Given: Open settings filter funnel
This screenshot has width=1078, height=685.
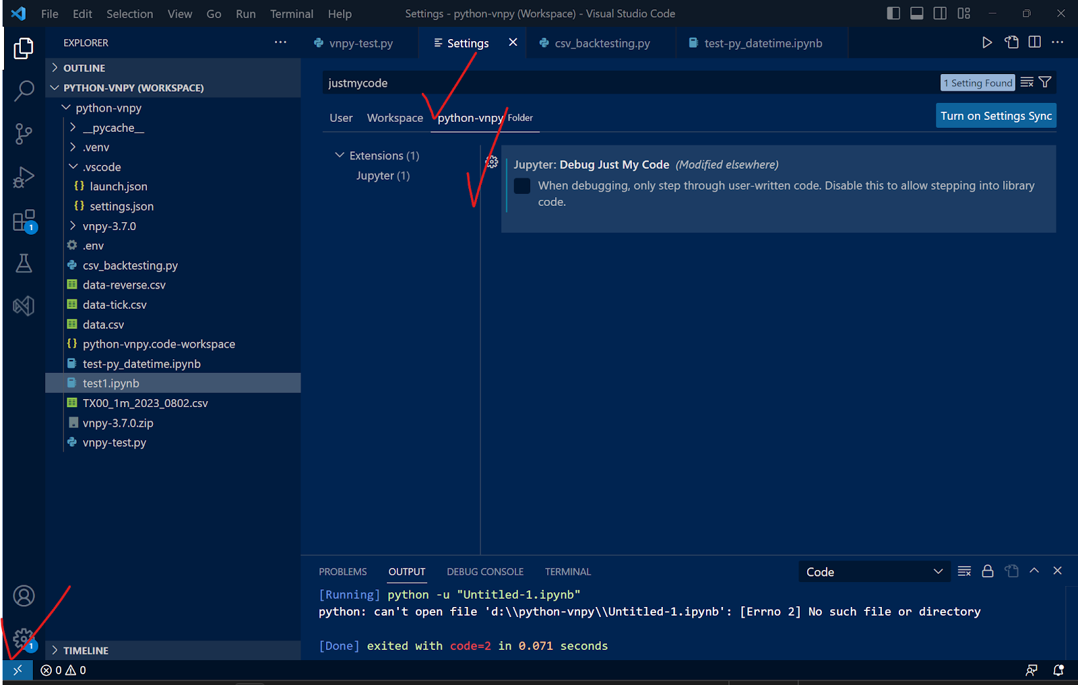Looking at the screenshot, I should pyautogui.click(x=1045, y=82).
